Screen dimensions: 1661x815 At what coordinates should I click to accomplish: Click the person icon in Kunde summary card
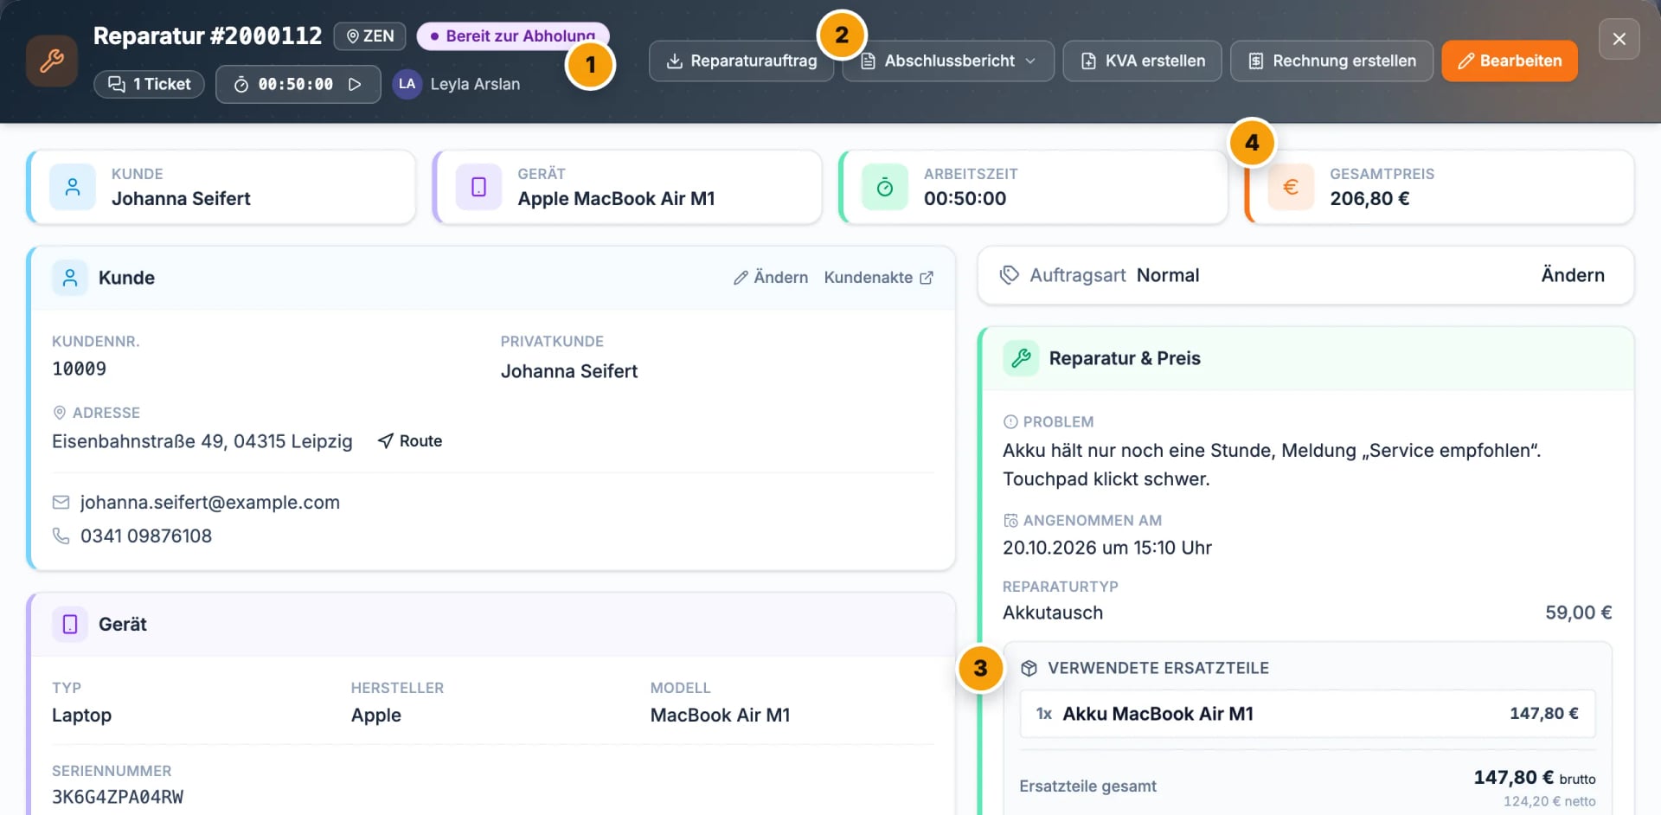point(73,187)
